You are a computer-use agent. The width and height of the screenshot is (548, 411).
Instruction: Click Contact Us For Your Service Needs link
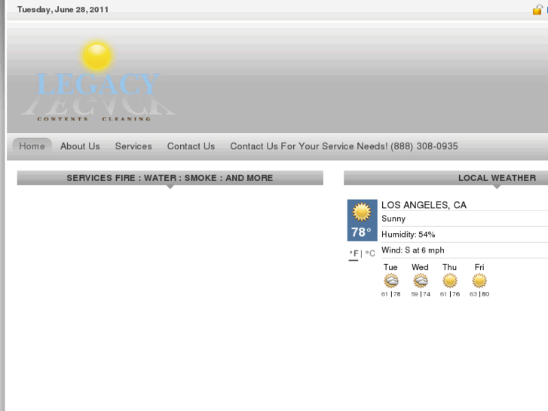(344, 146)
